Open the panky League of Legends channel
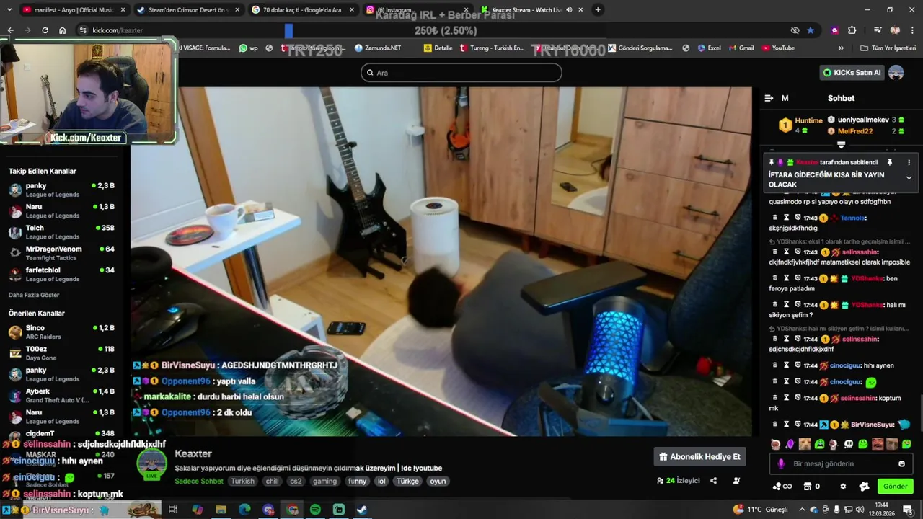The width and height of the screenshot is (923, 519). click(61, 190)
